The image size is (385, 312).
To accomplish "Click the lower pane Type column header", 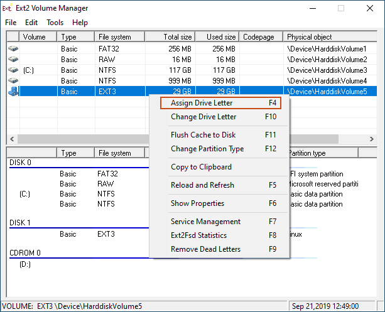I will coord(76,153).
